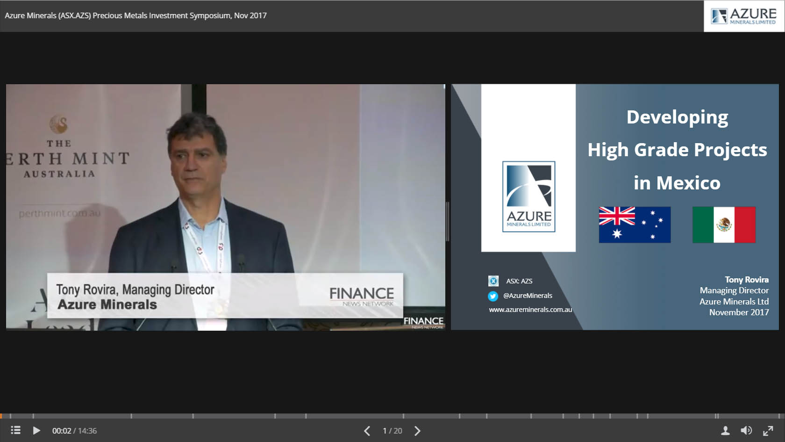Click the Azure Minerals logo top right
Image resolution: width=785 pixels, height=442 pixels.
point(744,16)
